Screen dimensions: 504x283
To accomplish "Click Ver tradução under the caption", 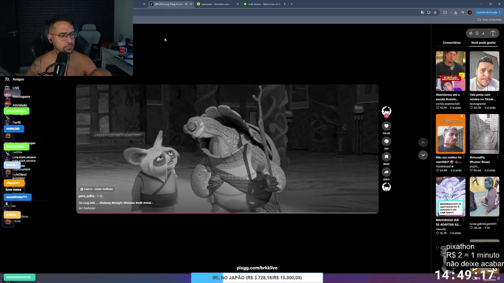I will [x=87, y=208].
